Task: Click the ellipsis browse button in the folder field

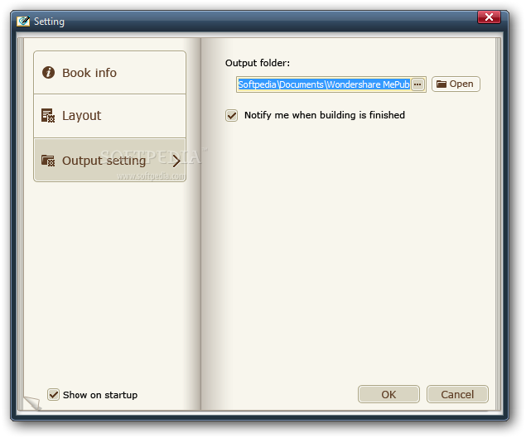Action: tap(417, 84)
